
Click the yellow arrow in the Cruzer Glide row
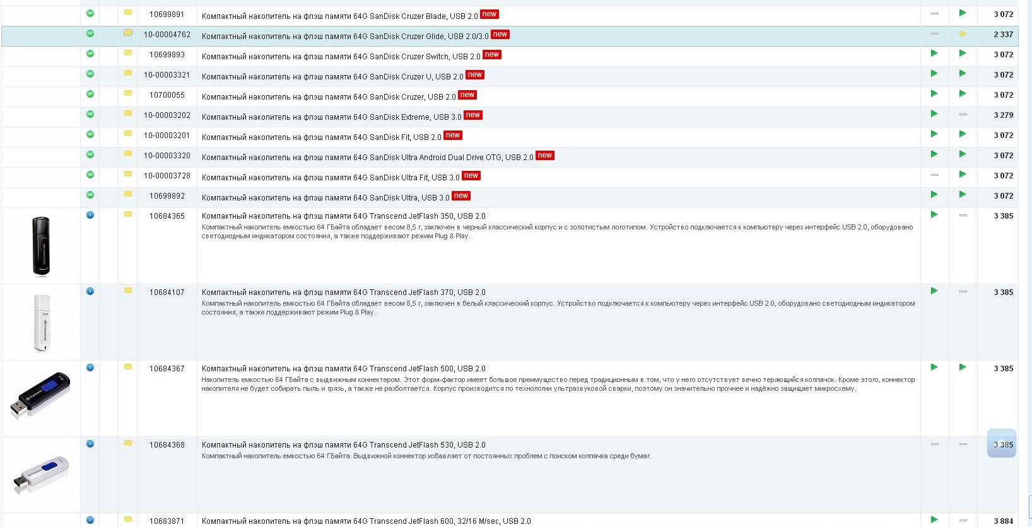[x=963, y=34]
